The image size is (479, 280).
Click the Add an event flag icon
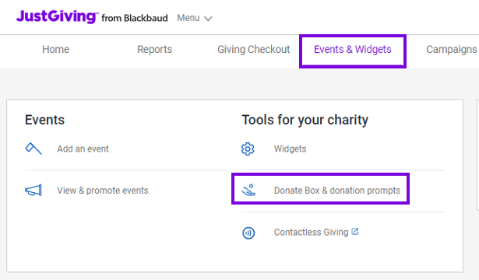coord(33,149)
